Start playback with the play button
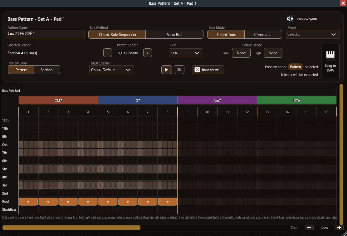The width and height of the screenshot is (347, 236). 167,70
